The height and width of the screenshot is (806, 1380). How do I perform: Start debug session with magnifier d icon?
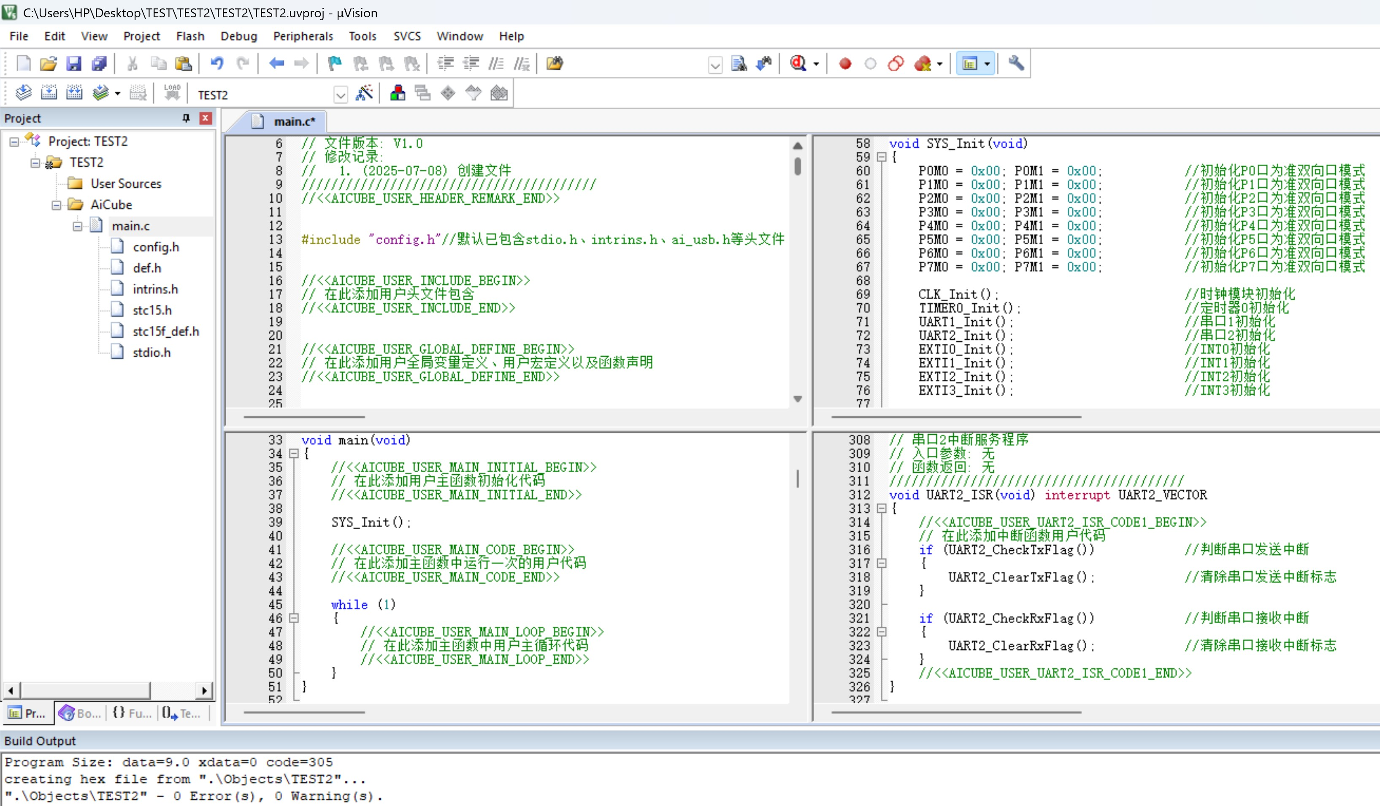[x=798, y=64]
